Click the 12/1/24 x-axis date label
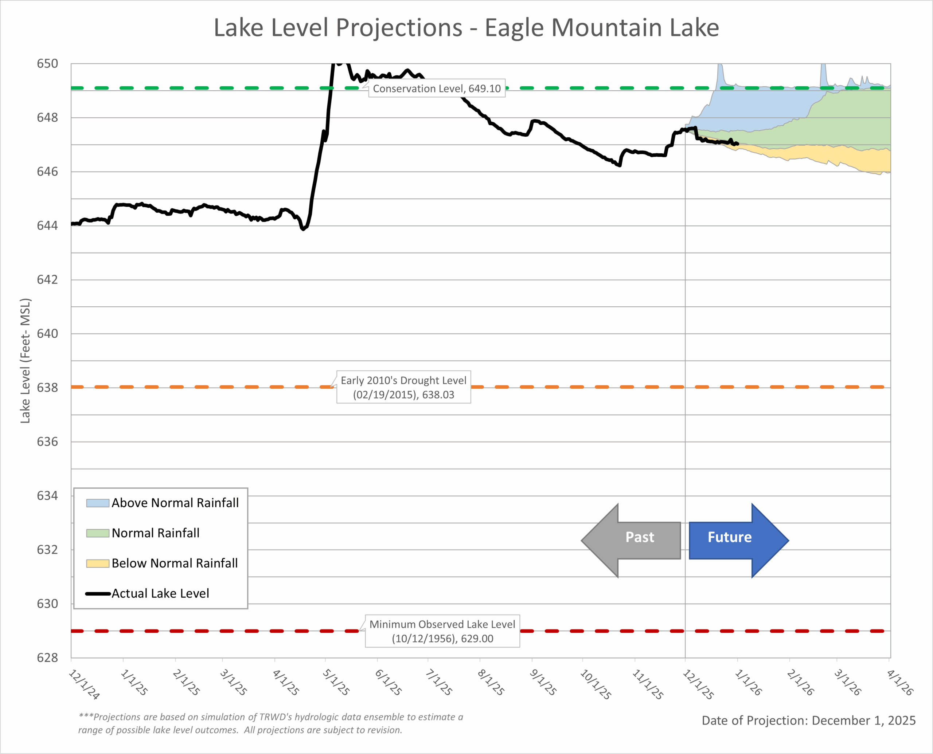Image resolution: width=933 pixels, height=754 pixels. point(84,684)
